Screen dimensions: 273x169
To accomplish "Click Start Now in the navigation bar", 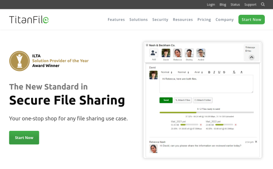I will coord(252,19).
